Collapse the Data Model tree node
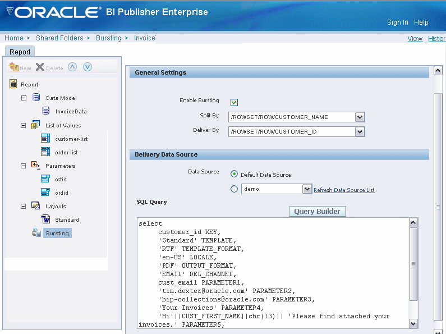Screen dimensions: 446x334 [24, 98]
